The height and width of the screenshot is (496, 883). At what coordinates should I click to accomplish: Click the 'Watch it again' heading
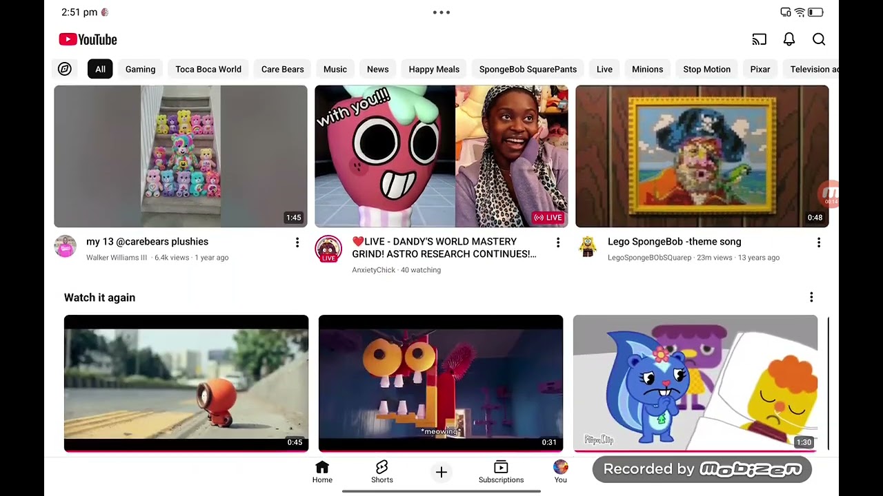point(99,298)
